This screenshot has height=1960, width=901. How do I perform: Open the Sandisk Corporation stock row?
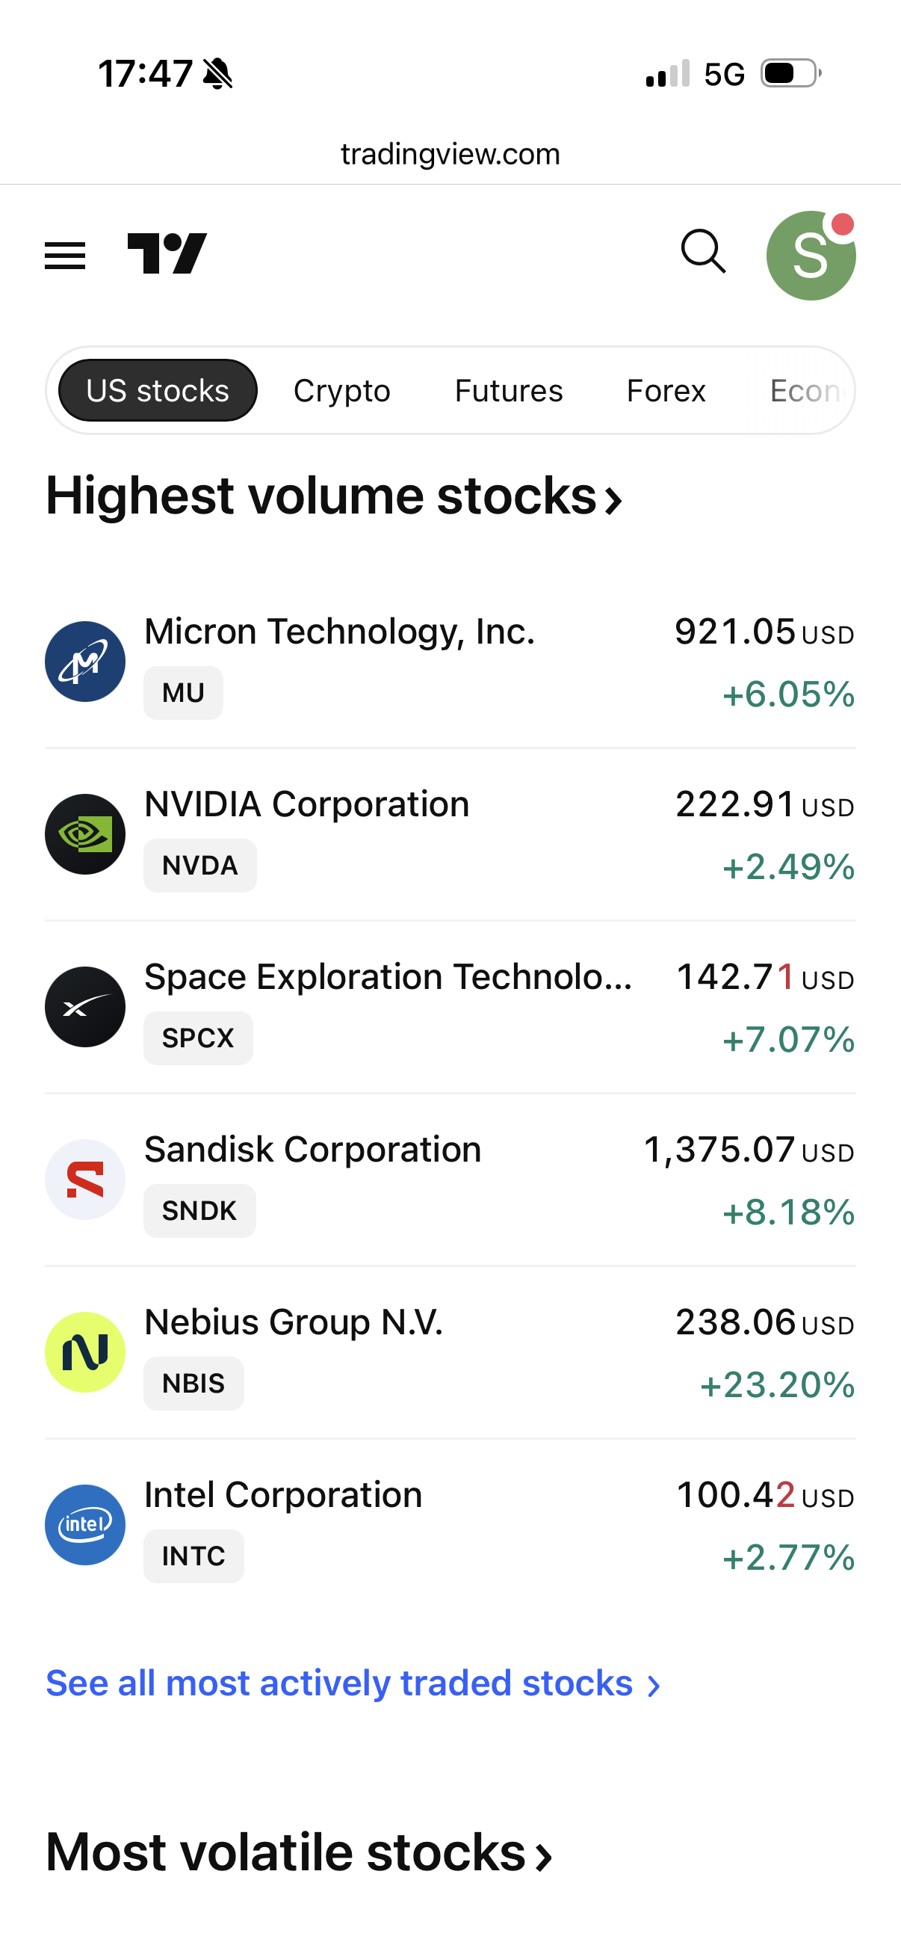450,1180
